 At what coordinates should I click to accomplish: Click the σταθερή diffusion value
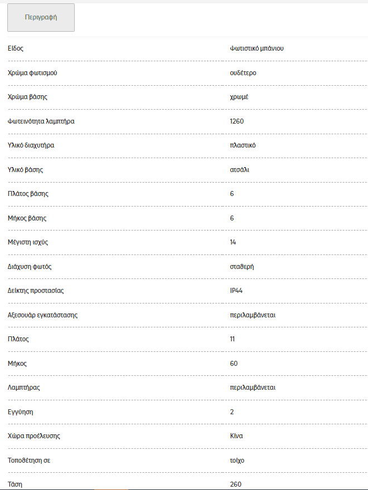pyautogui.click(x=242, y=267)
